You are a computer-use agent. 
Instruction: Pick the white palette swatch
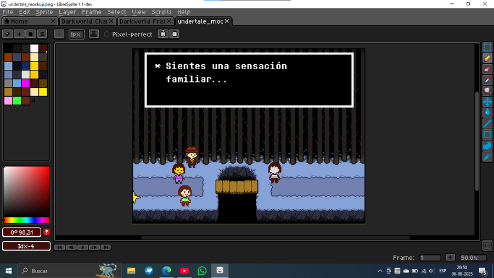pyautogui.click(x=35, y=48)
